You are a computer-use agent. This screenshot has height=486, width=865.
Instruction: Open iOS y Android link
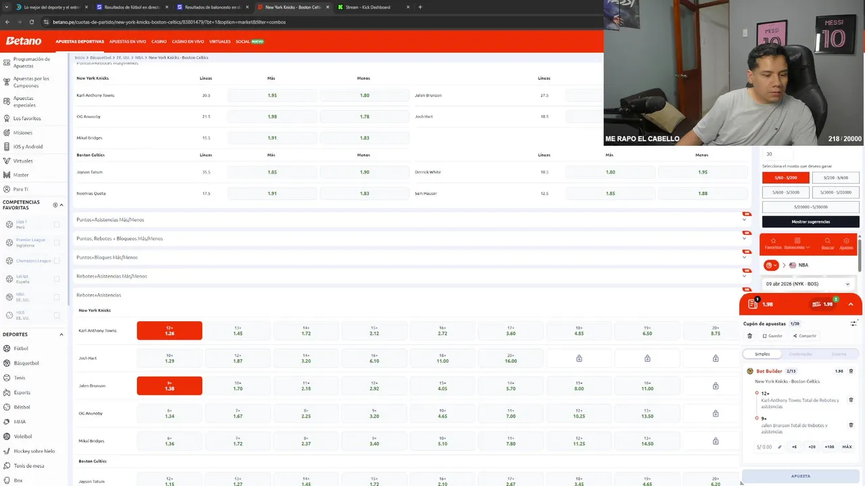point(28,146)
